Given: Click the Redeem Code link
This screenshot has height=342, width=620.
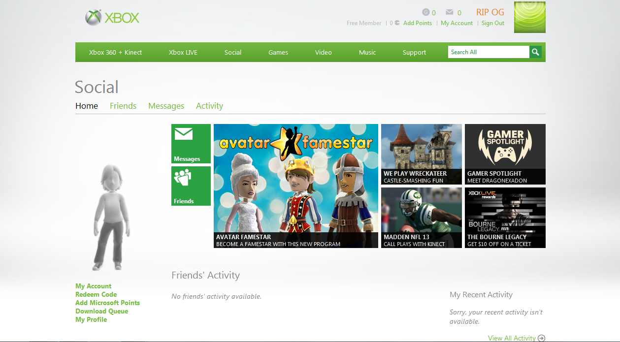Looking at the screenshot, I should click(x=96, y=294).
